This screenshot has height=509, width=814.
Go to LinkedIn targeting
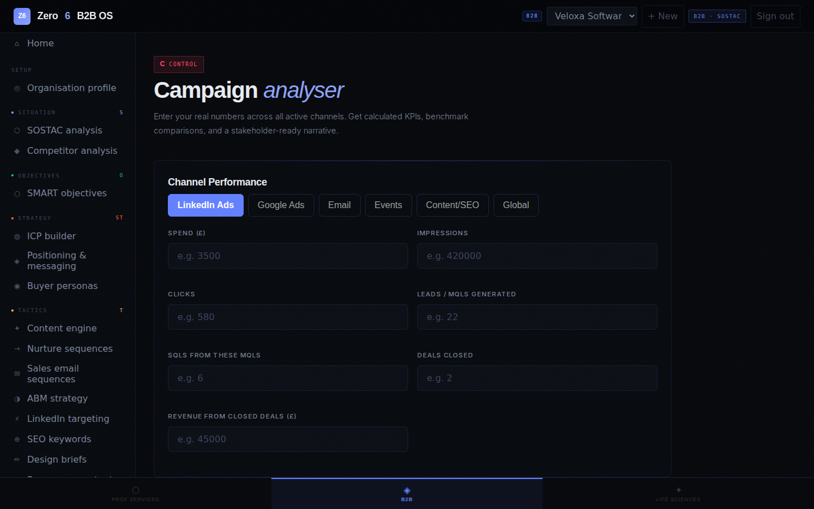tap(68, 419)
